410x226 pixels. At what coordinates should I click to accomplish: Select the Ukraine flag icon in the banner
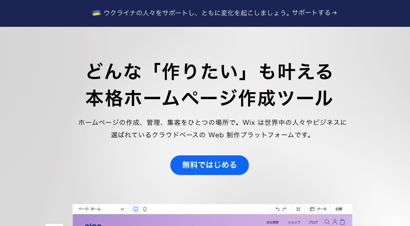tap(96, 13)
